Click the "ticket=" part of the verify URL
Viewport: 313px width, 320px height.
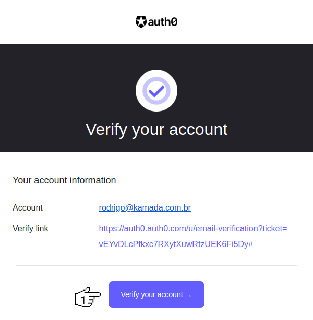tap(274, 228)
